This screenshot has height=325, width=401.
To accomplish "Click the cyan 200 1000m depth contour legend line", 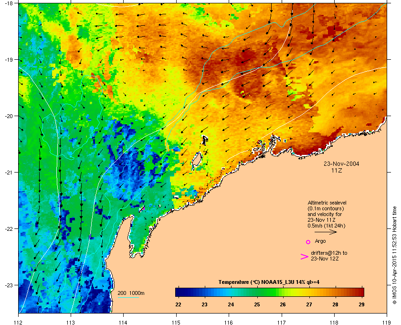I will point(128,298).
